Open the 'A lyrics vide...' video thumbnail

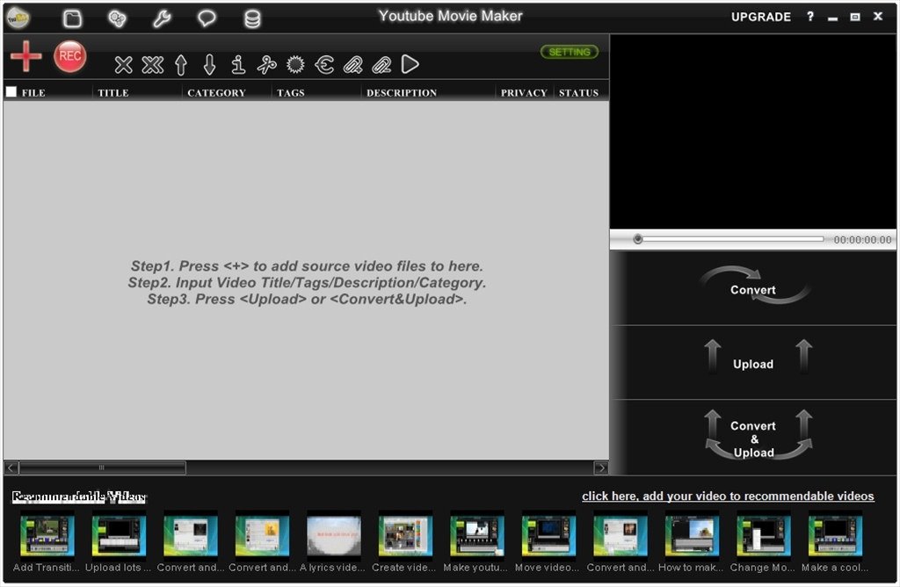(334, 535)
